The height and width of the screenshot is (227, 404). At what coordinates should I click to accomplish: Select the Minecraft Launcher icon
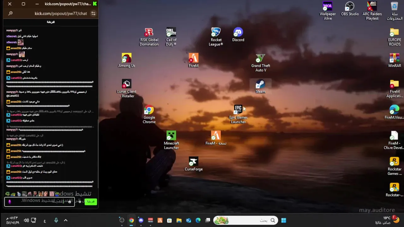pyautogui.click(x=171, y=141)
